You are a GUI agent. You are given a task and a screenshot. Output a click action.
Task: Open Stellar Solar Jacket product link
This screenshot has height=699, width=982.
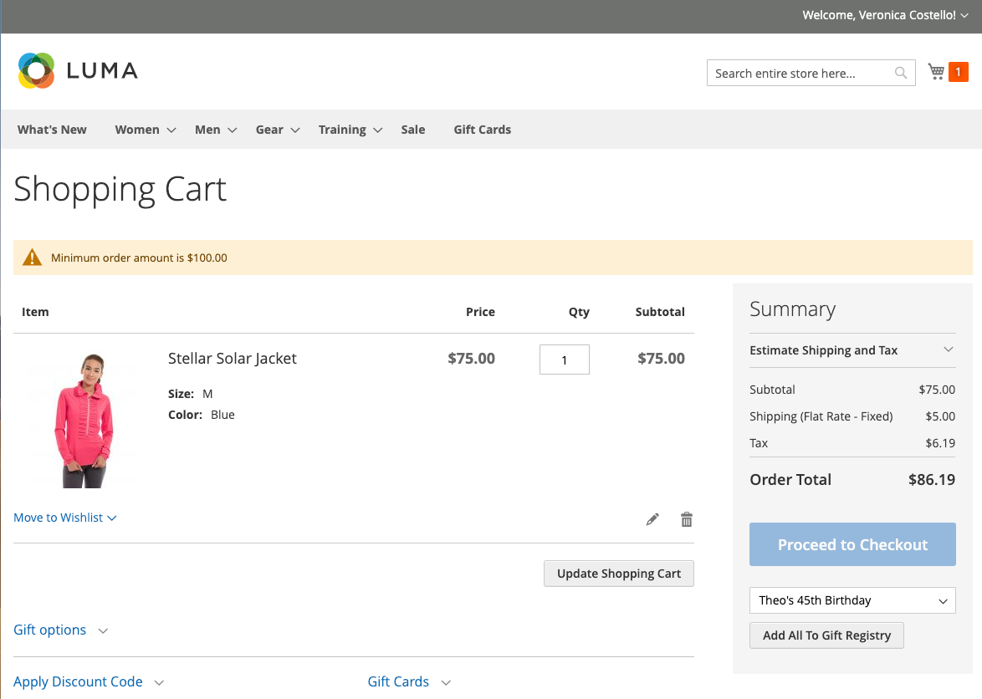(x=233, y=359)
